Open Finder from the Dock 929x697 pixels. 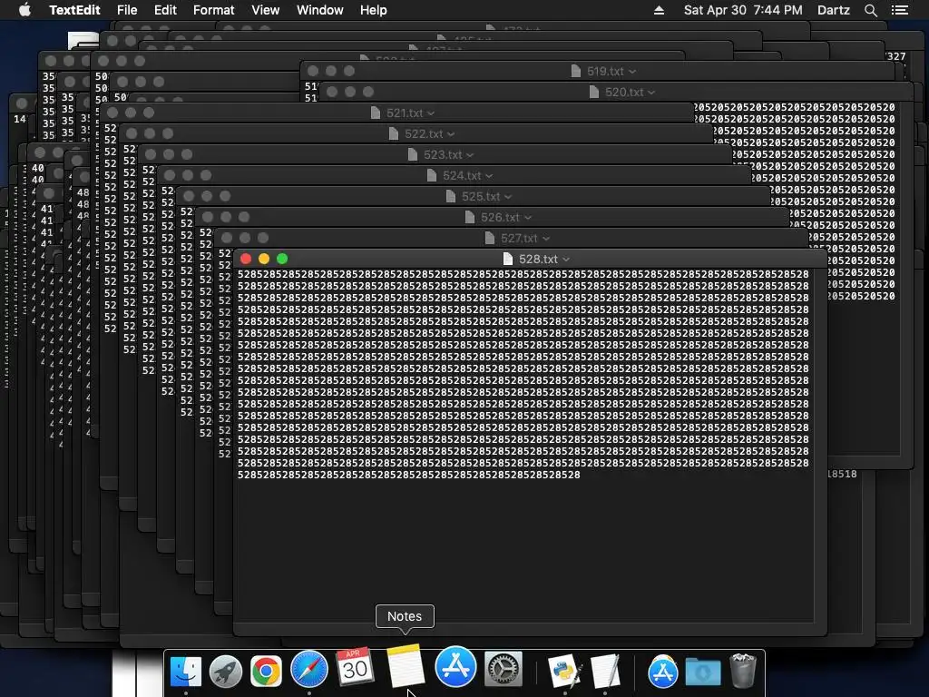185,671
